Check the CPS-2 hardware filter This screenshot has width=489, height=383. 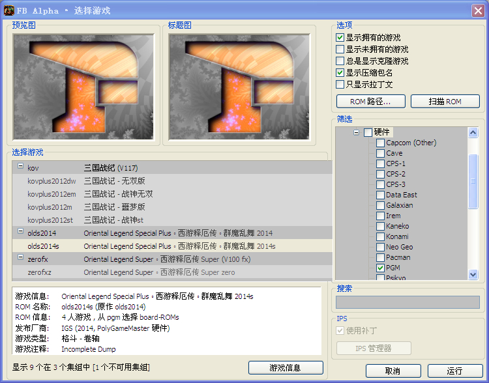pyautogui.click(x=380, y=174)
